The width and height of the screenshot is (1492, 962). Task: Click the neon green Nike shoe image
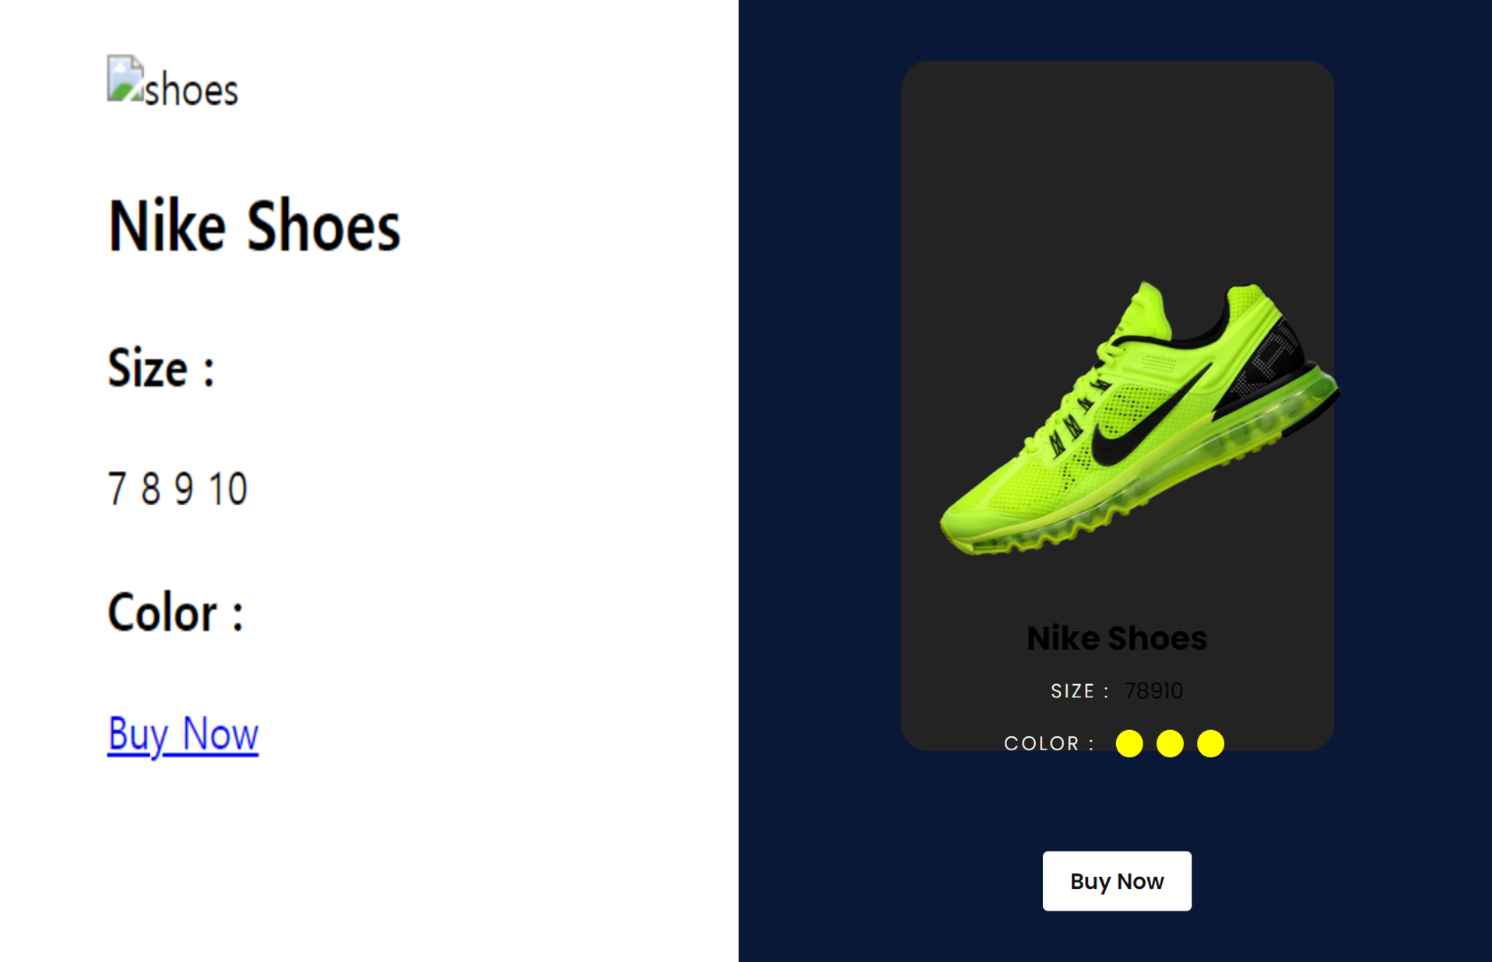click(x=1139, y=419)
